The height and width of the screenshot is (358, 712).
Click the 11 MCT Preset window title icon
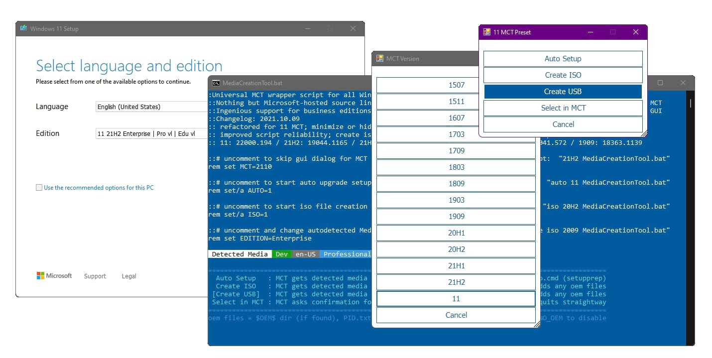(487, 32)
